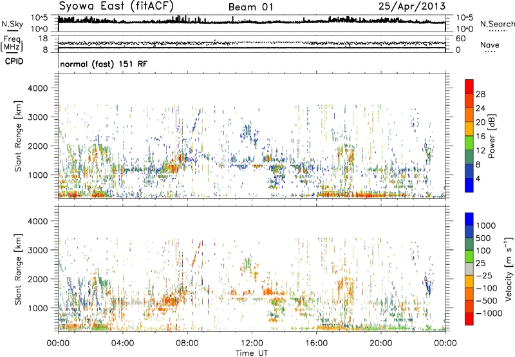The image size is (515, 357).
Task: Click the "20:00" time tick label
Action: pyautogui.click(x=380, y=343)
